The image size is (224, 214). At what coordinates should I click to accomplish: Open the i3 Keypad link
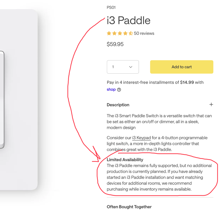pyautogui.click(x=141, y=138)
